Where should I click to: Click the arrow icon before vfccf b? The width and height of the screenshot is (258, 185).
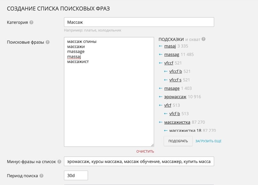[166, 71]
